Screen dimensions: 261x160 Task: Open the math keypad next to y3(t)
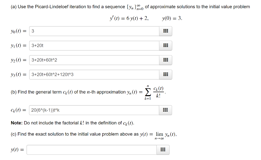[165, 75]
